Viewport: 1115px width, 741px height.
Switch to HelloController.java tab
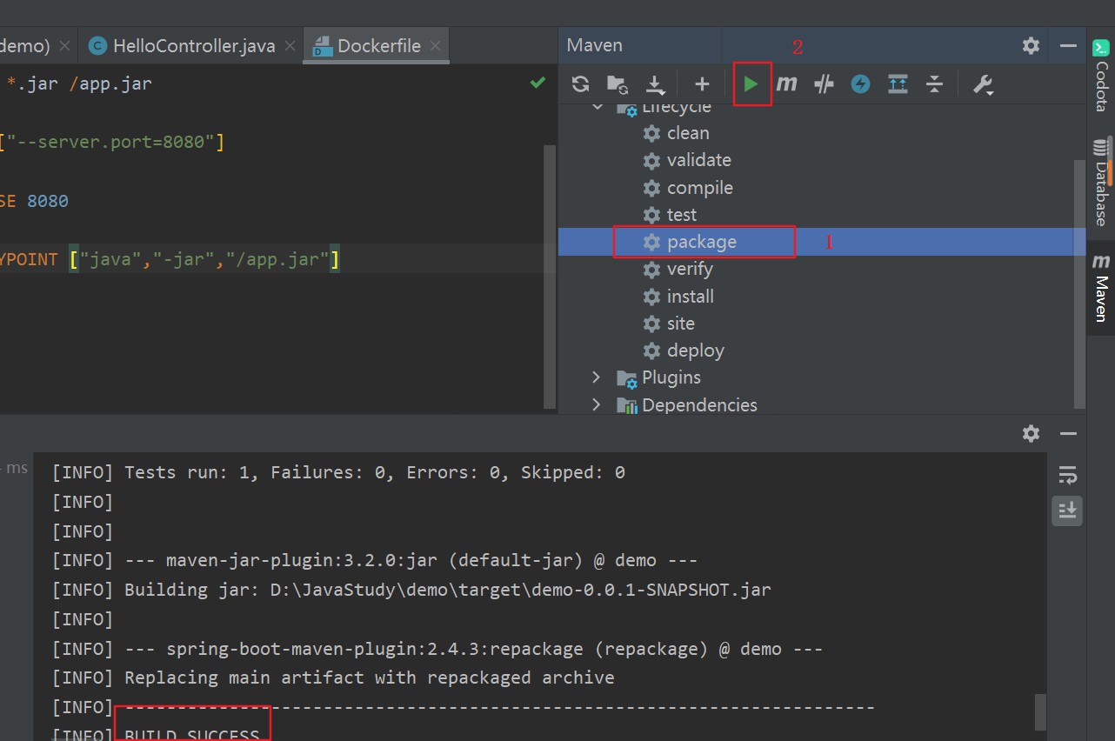[x=194, y=46]
